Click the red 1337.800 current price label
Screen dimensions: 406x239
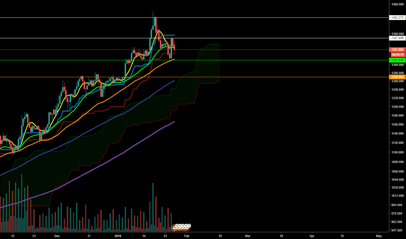(x=397, y=50)
